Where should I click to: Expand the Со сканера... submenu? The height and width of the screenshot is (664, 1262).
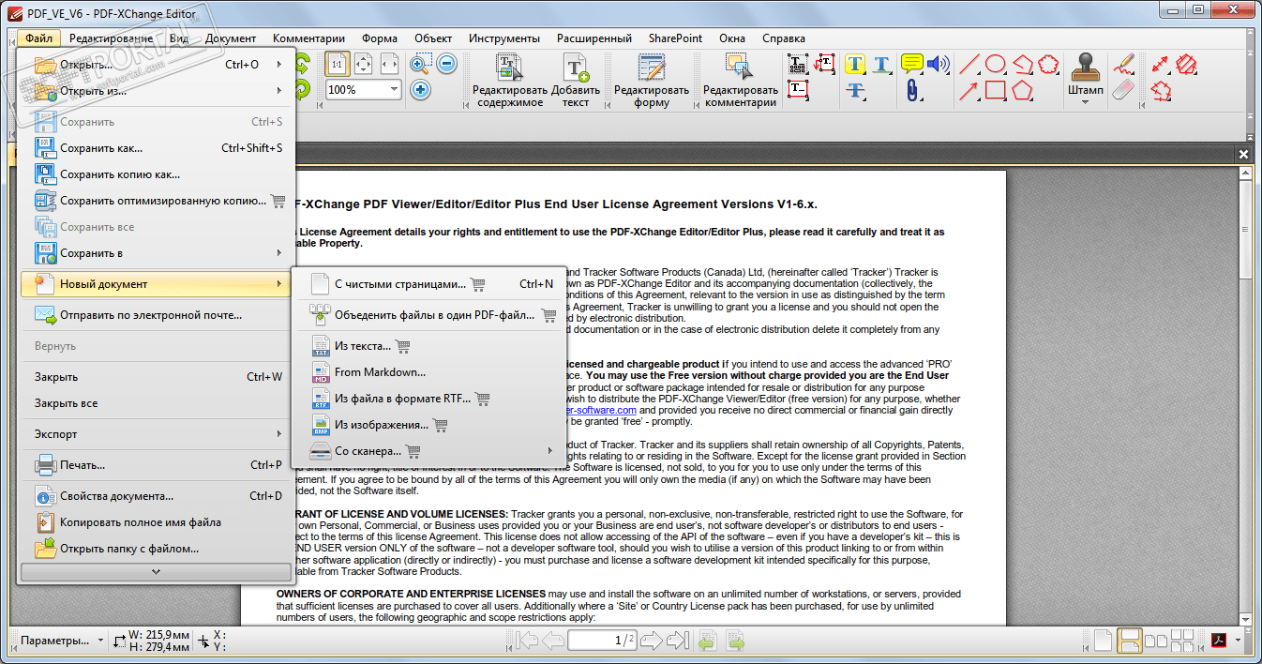[429, 451]
